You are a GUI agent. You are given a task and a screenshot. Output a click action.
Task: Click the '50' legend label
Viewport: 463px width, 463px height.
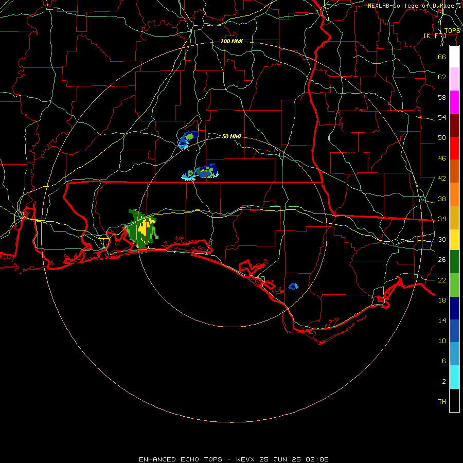[x=442, y=138]
